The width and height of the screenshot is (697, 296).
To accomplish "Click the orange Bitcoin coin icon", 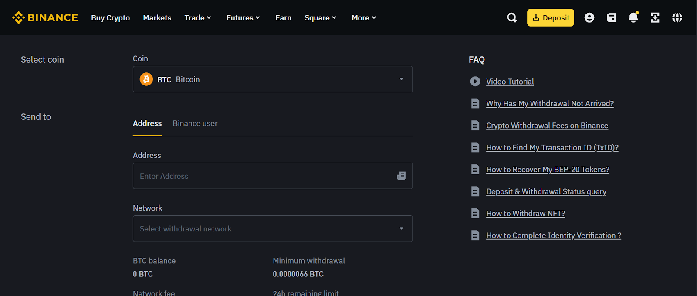I will [146, 79].
